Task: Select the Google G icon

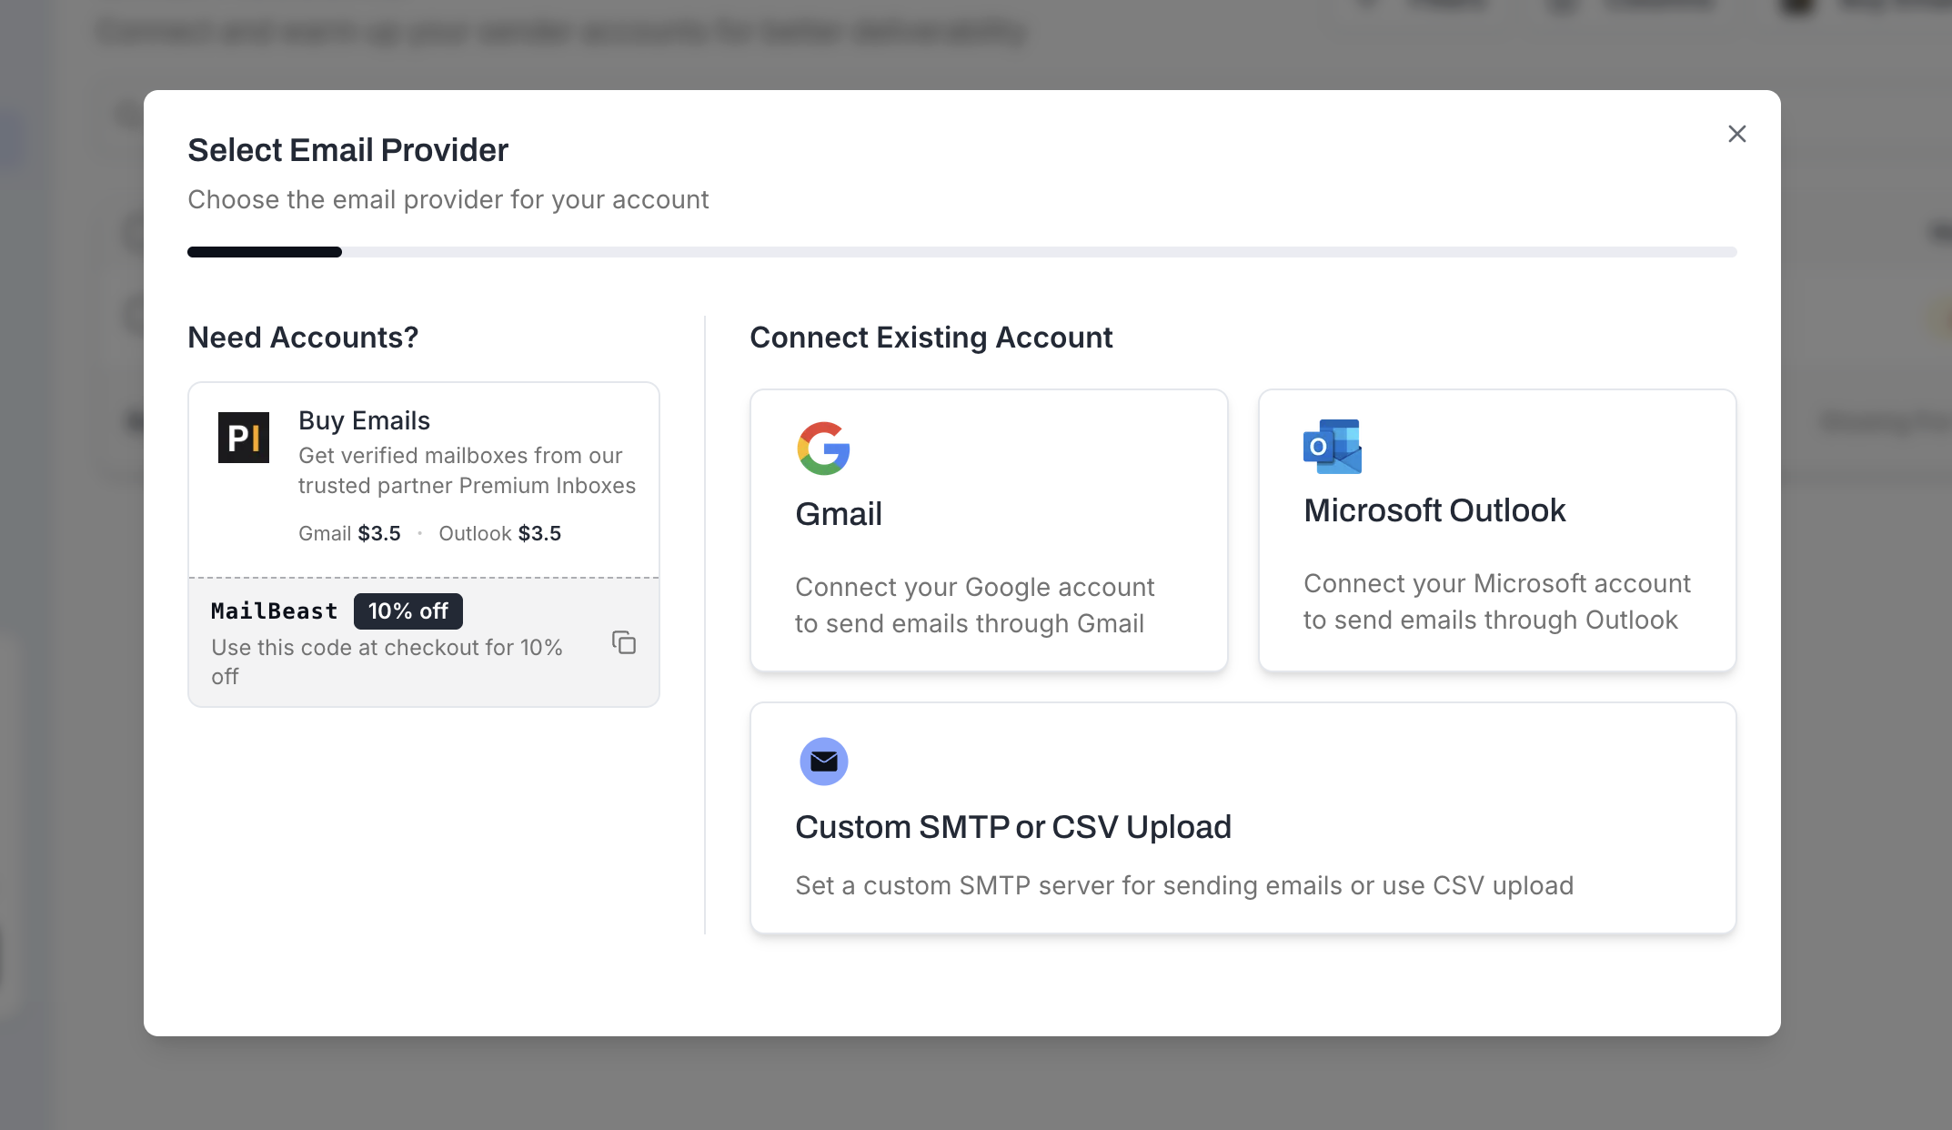Action: point(823,448)
